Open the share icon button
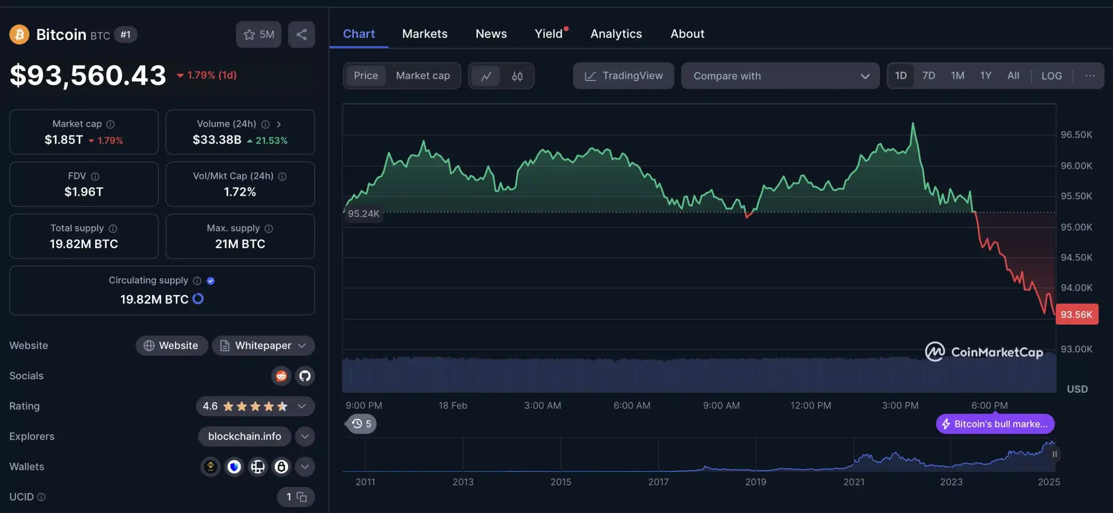 pyautogui.click(x=301, y=34)
